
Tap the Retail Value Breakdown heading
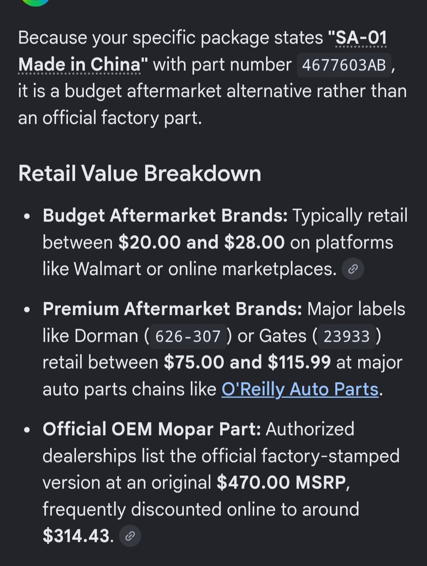140,174
